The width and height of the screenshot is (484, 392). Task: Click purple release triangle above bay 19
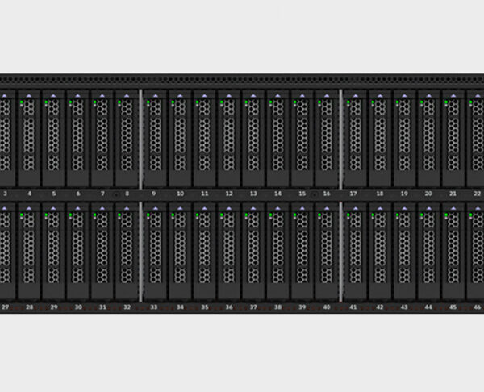(x=404, y=96)
